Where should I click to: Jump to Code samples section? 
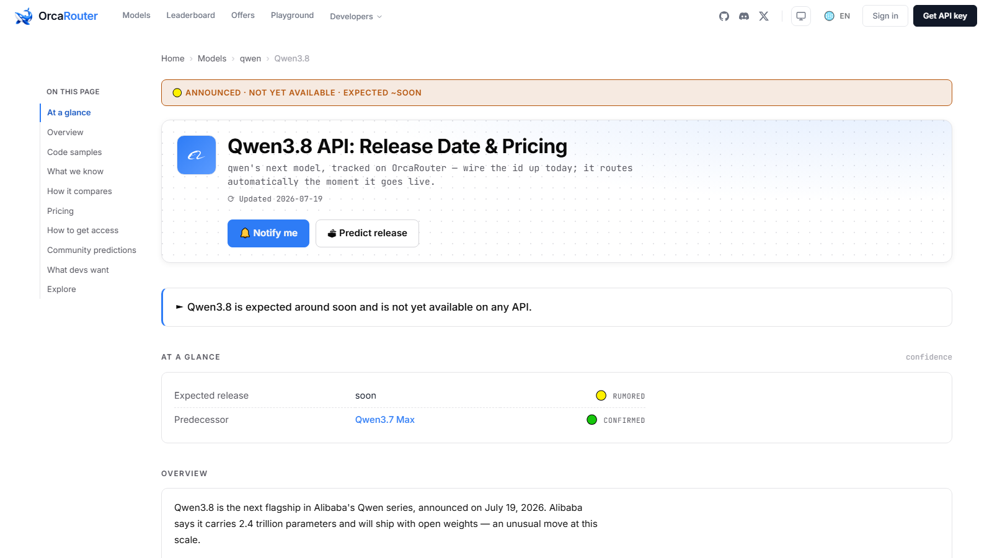pyautogui.click(x=74, y=152)
